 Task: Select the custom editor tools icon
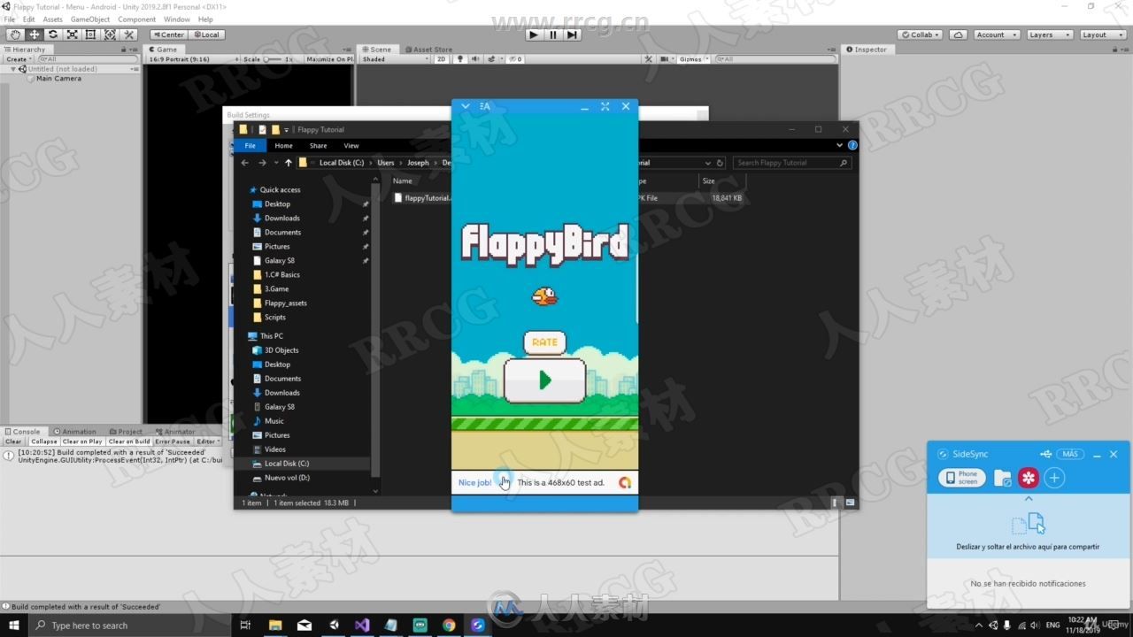coord(128,35)
